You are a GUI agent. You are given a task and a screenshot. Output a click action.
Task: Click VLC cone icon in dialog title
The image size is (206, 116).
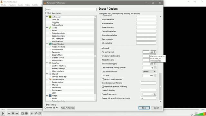click(45, 3)
